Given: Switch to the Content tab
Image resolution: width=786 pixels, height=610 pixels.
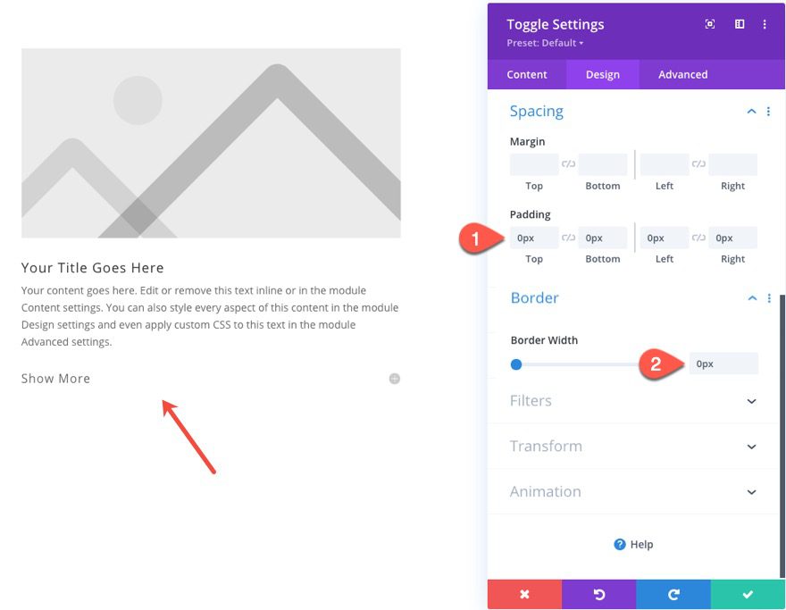Looking at the screenshot, I should pos(527,74).
